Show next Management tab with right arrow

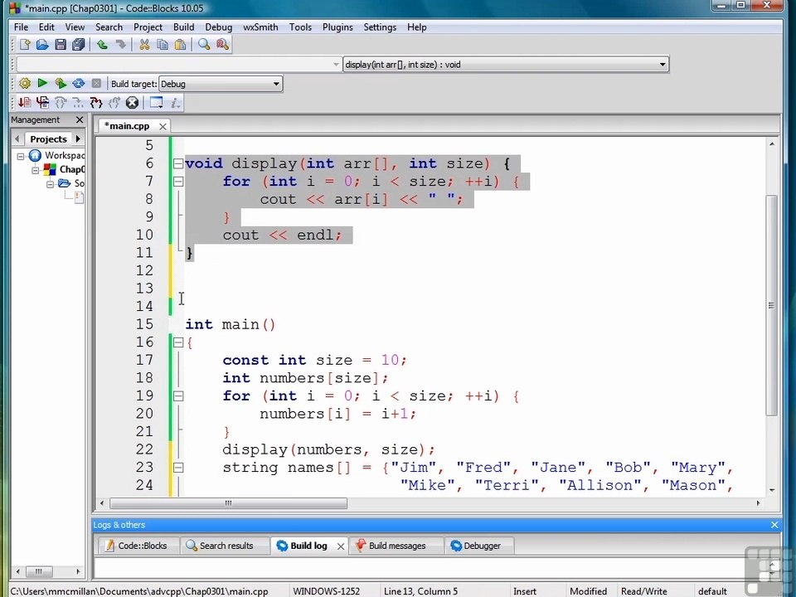[x=78, y=138]
